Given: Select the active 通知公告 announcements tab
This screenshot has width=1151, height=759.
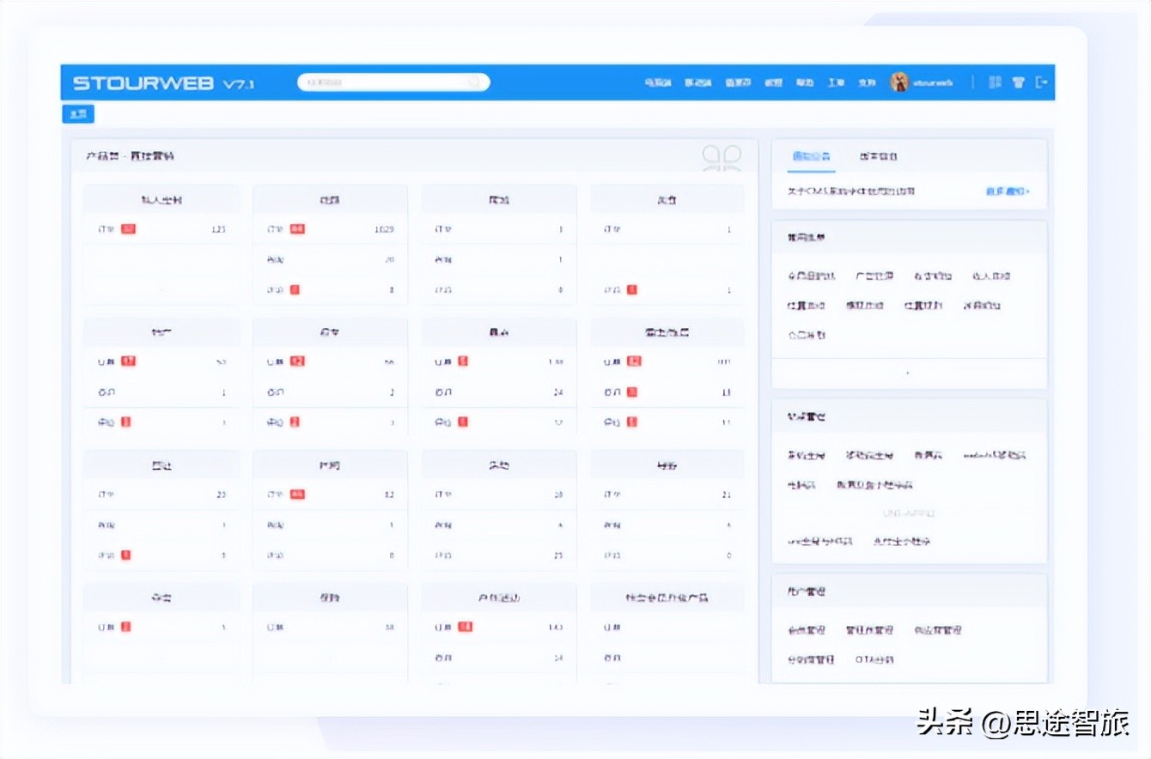Looking at the screenshot, I should [811, 157].
